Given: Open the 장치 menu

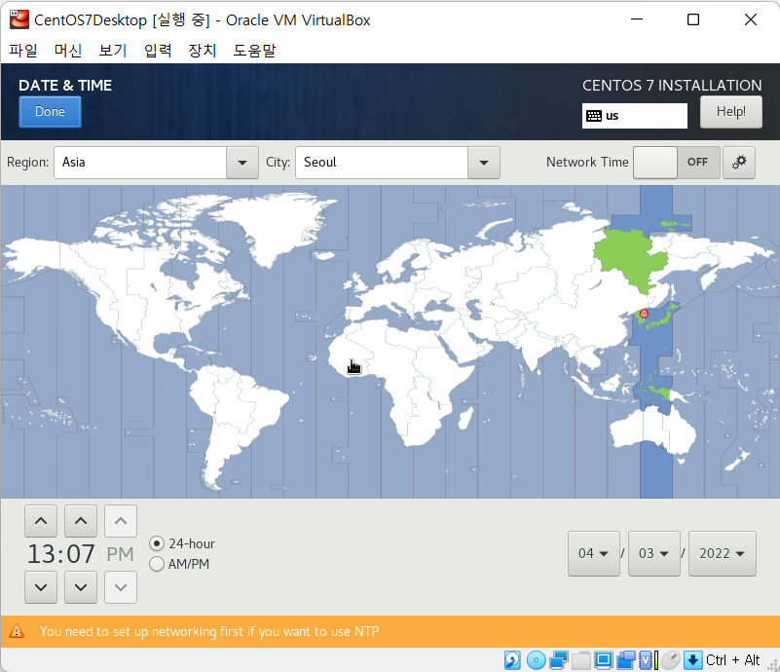Looking at the screenshot, I should click(x=203, y=51).
